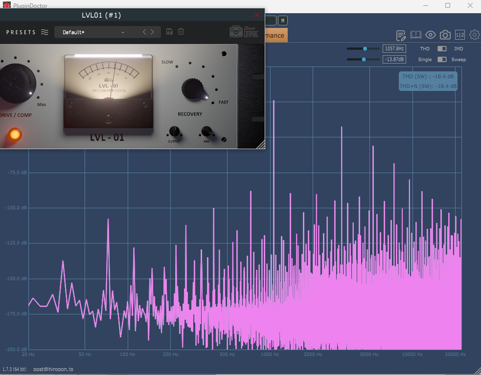The image size is (481, 375).
Task: Click the OUTPUT knob
Action: 174,132
